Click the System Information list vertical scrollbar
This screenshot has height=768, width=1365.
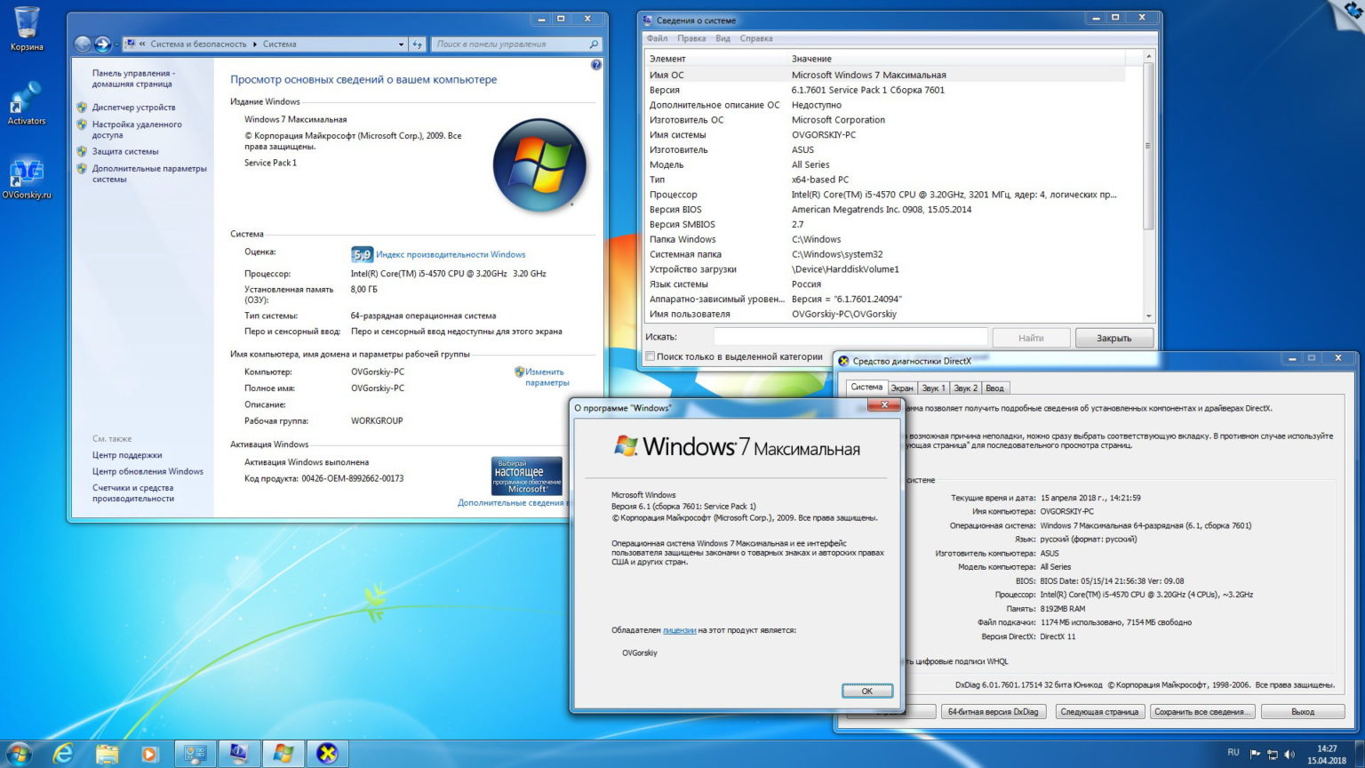point(1148,147)
